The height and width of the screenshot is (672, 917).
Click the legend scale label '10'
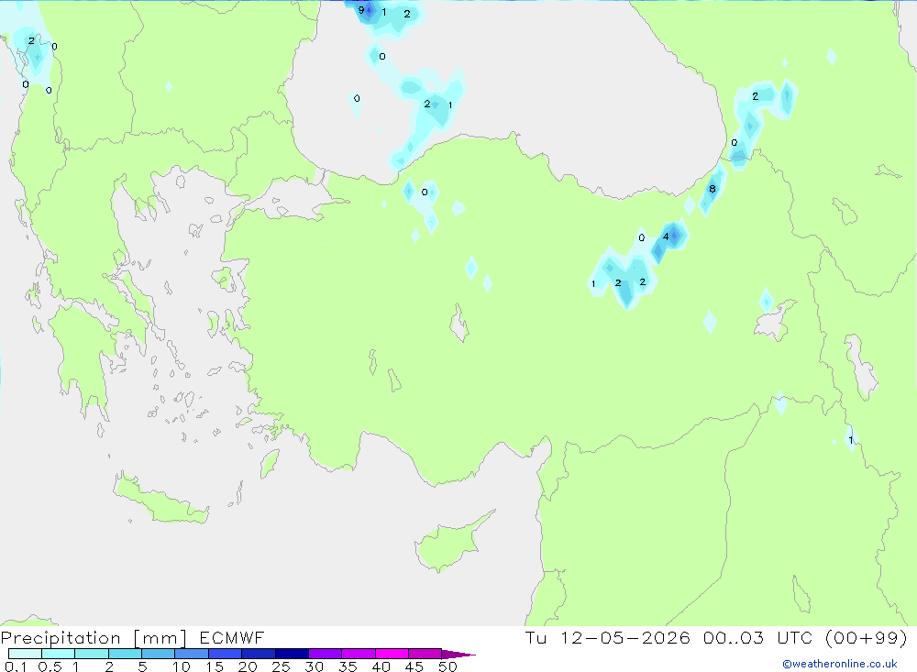[182, 666]
